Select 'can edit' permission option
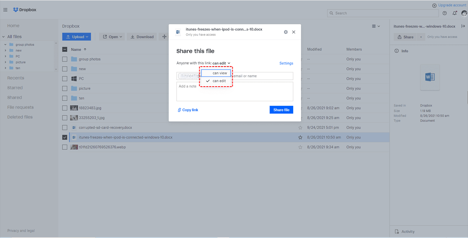This screenshot has width=468, height=238. [x=216, y=81]
